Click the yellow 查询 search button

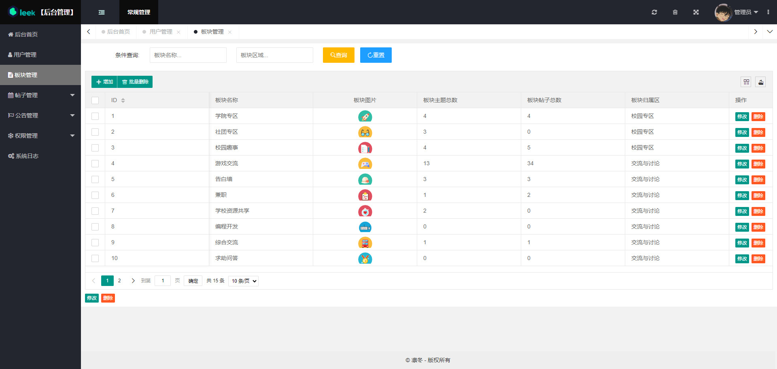[x=339, y=55]
